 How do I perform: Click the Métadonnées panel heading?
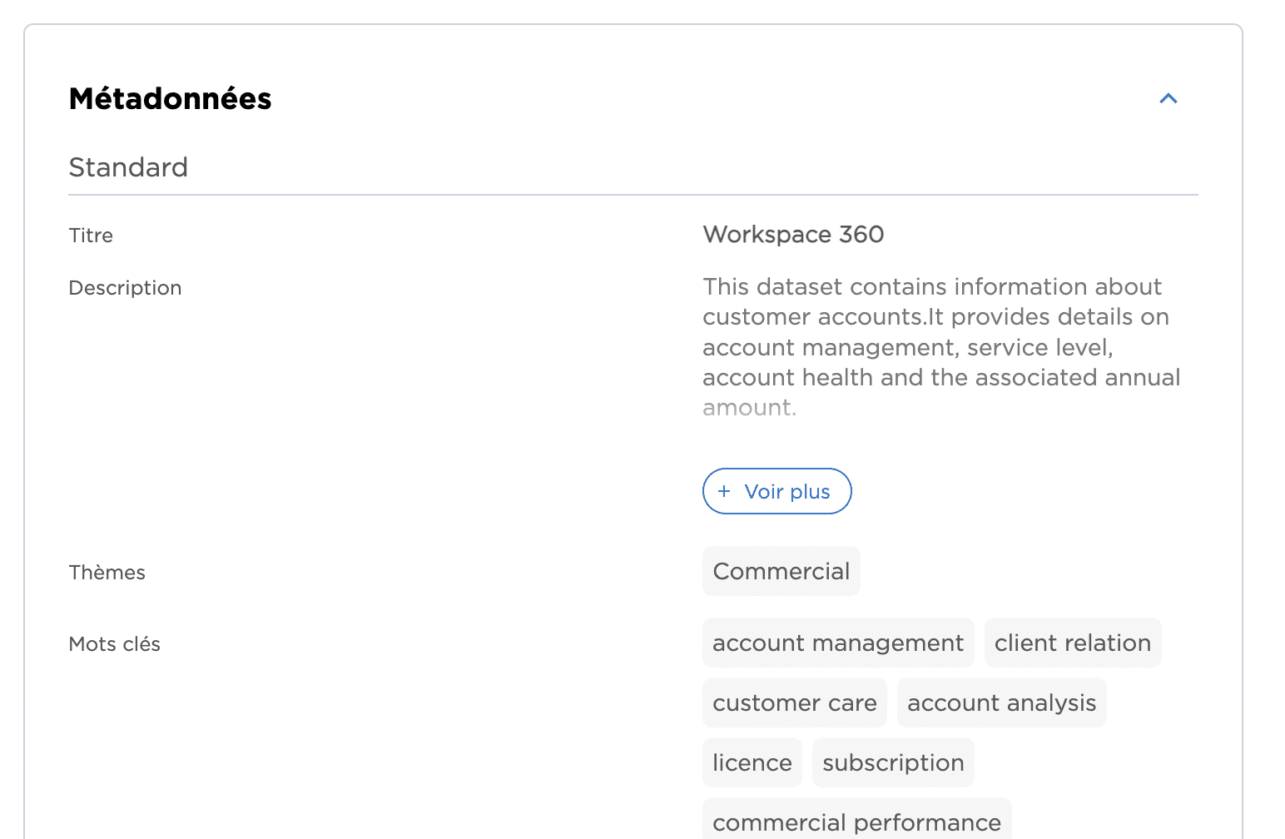170,99
